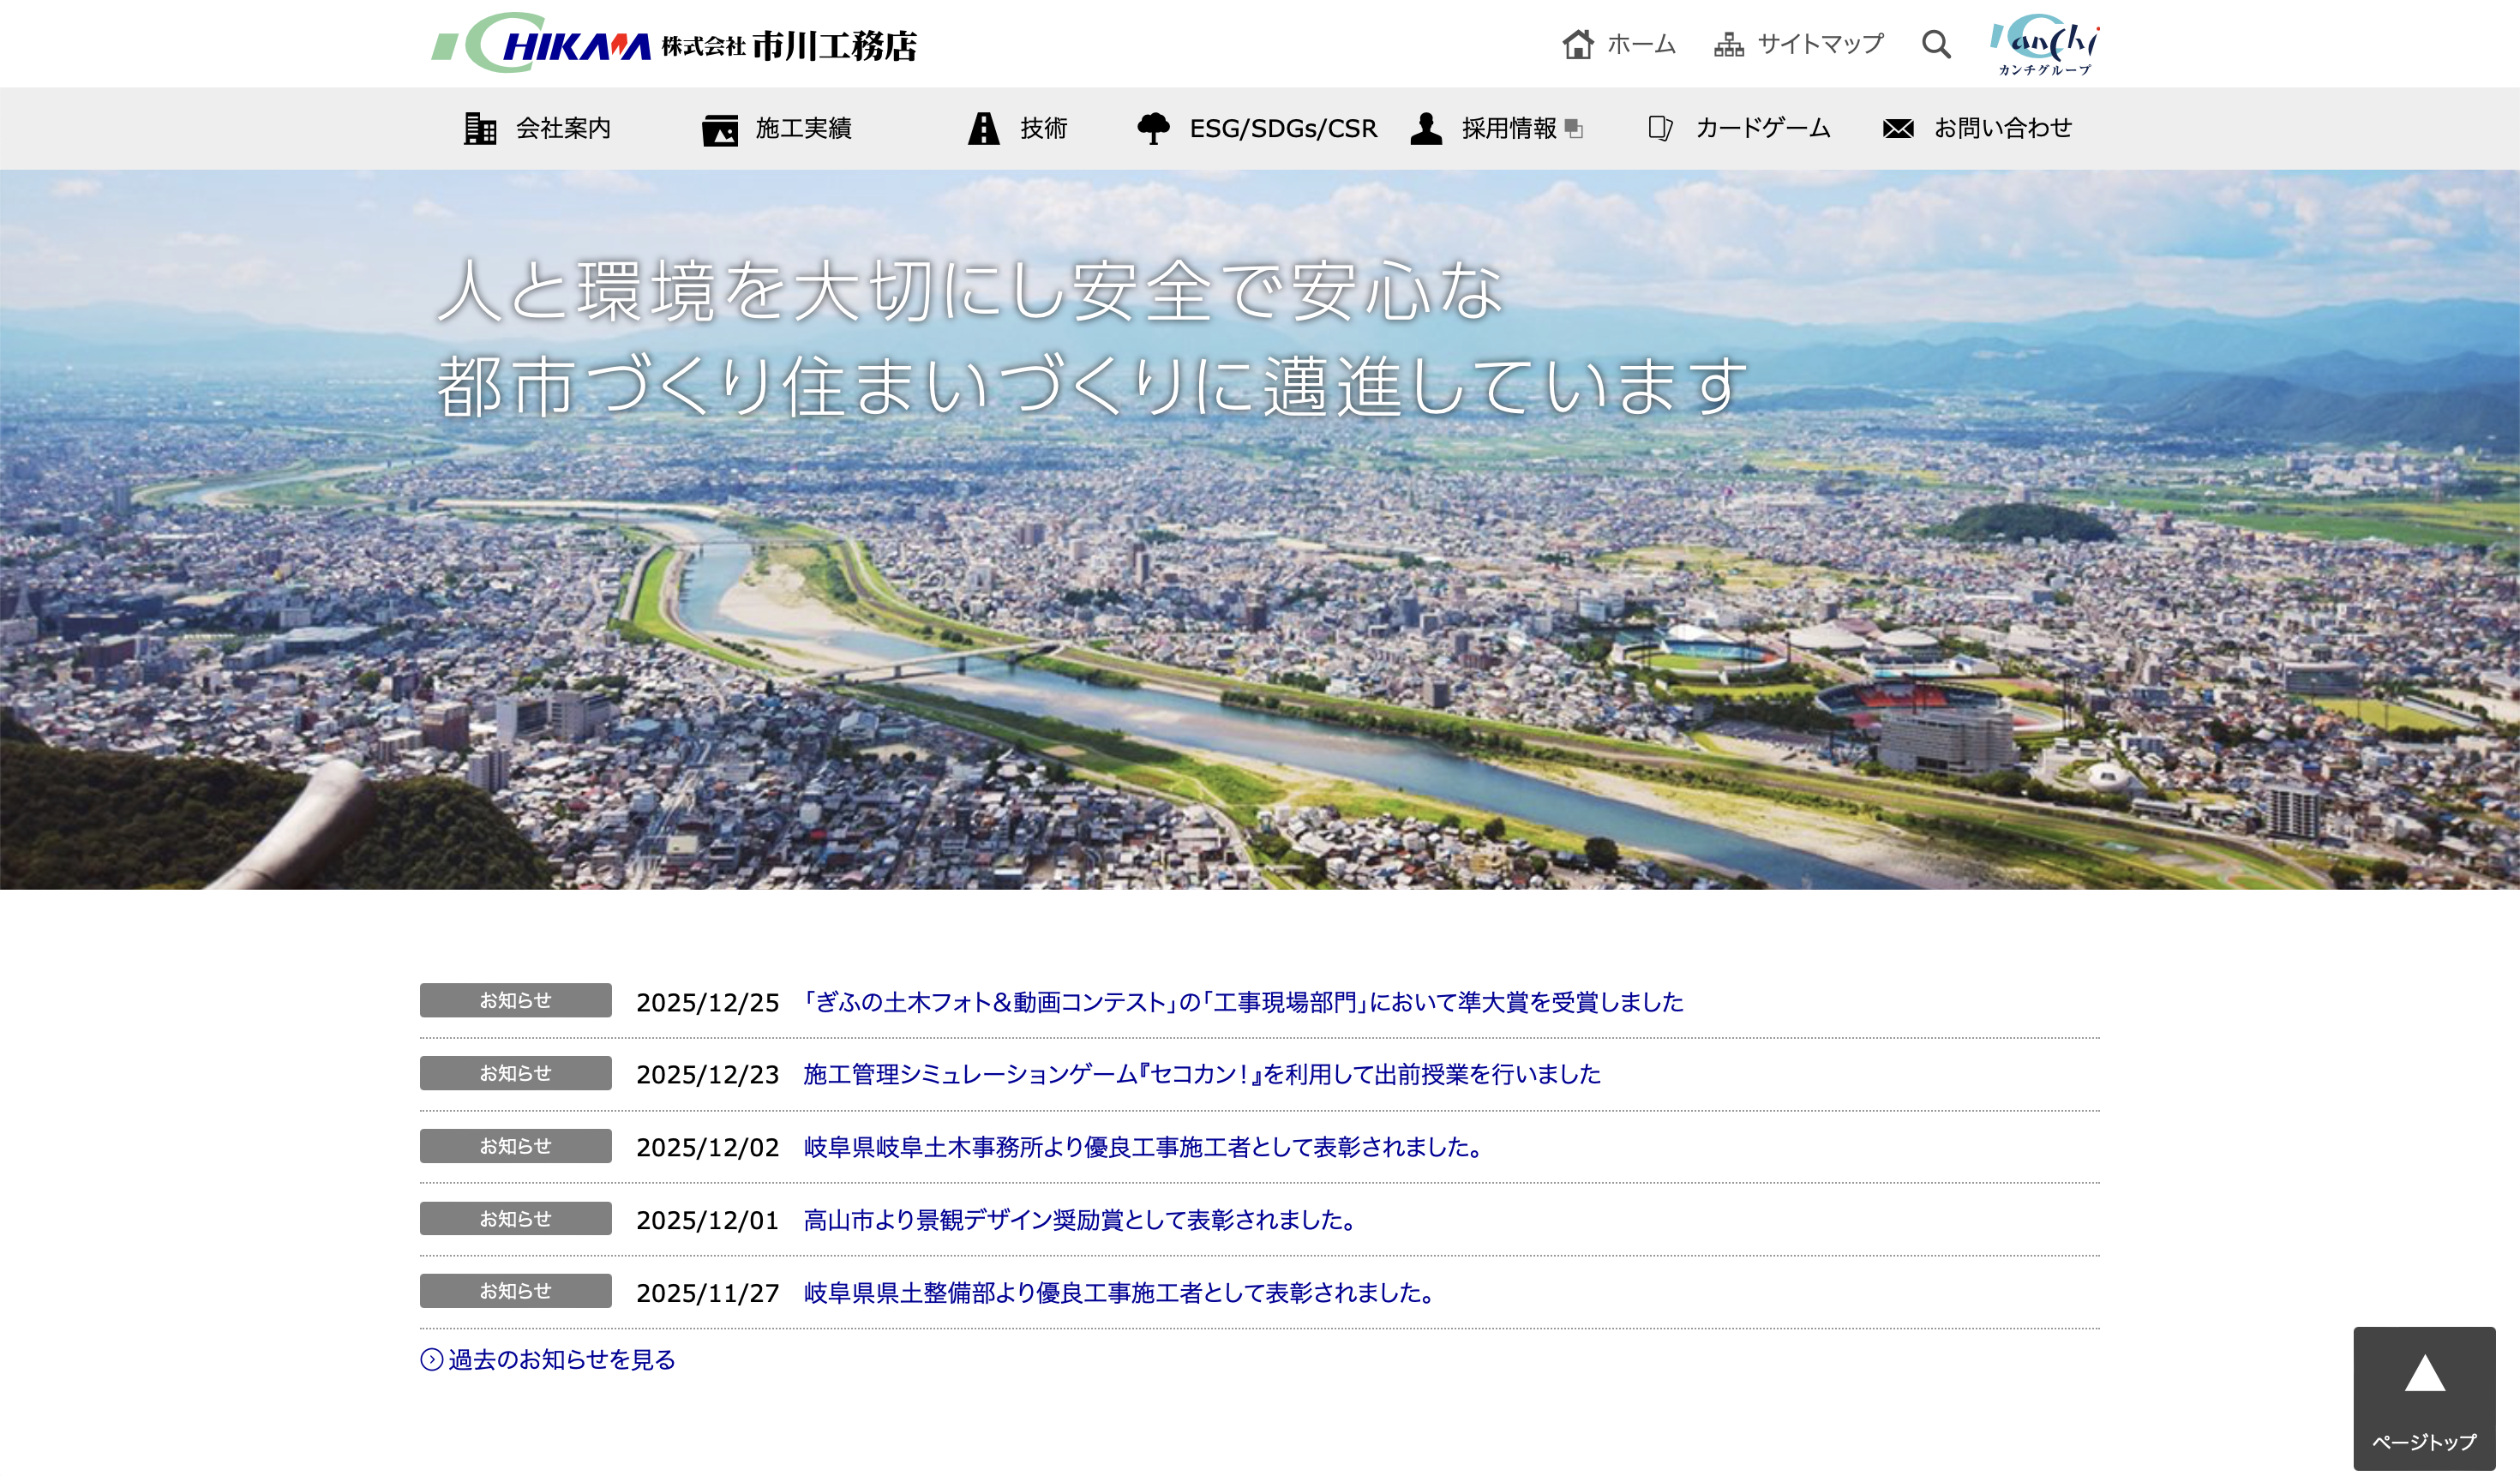Click the ICHIKAWA 市川工務店 company logo
2520x1476 pixels.
pos(674,44)
